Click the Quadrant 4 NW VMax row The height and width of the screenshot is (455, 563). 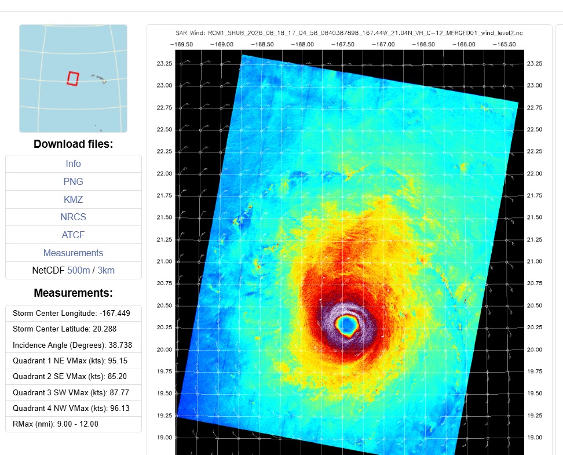(x=74, y=408)
